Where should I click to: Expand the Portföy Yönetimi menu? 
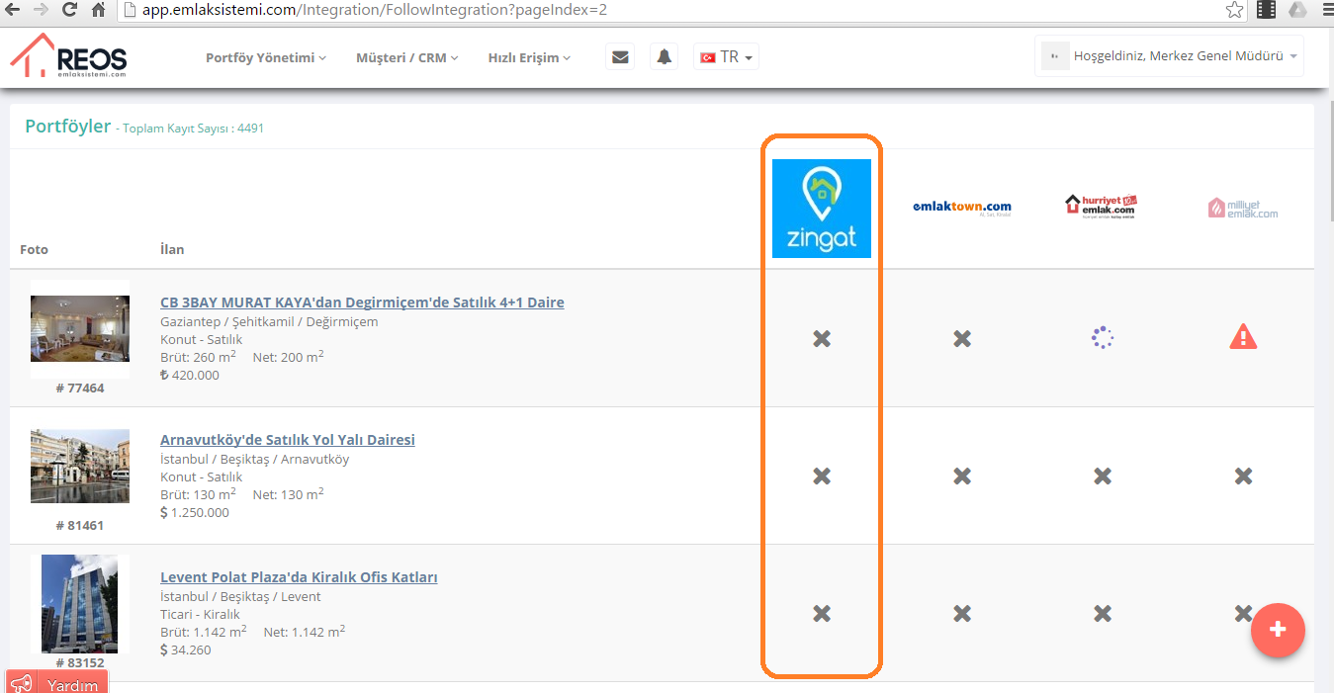(x=265, y=58)
